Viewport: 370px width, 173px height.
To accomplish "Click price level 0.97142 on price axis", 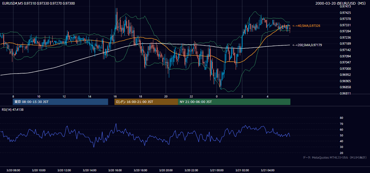I will (345, 50).
